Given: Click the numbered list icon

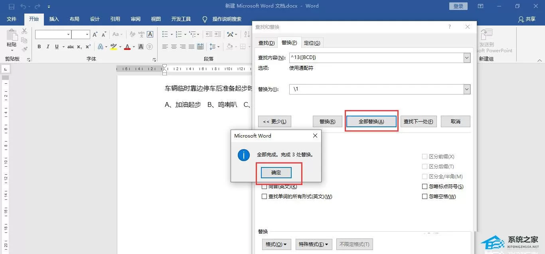Looking at the screenshot, I should (x=178, y=35).
